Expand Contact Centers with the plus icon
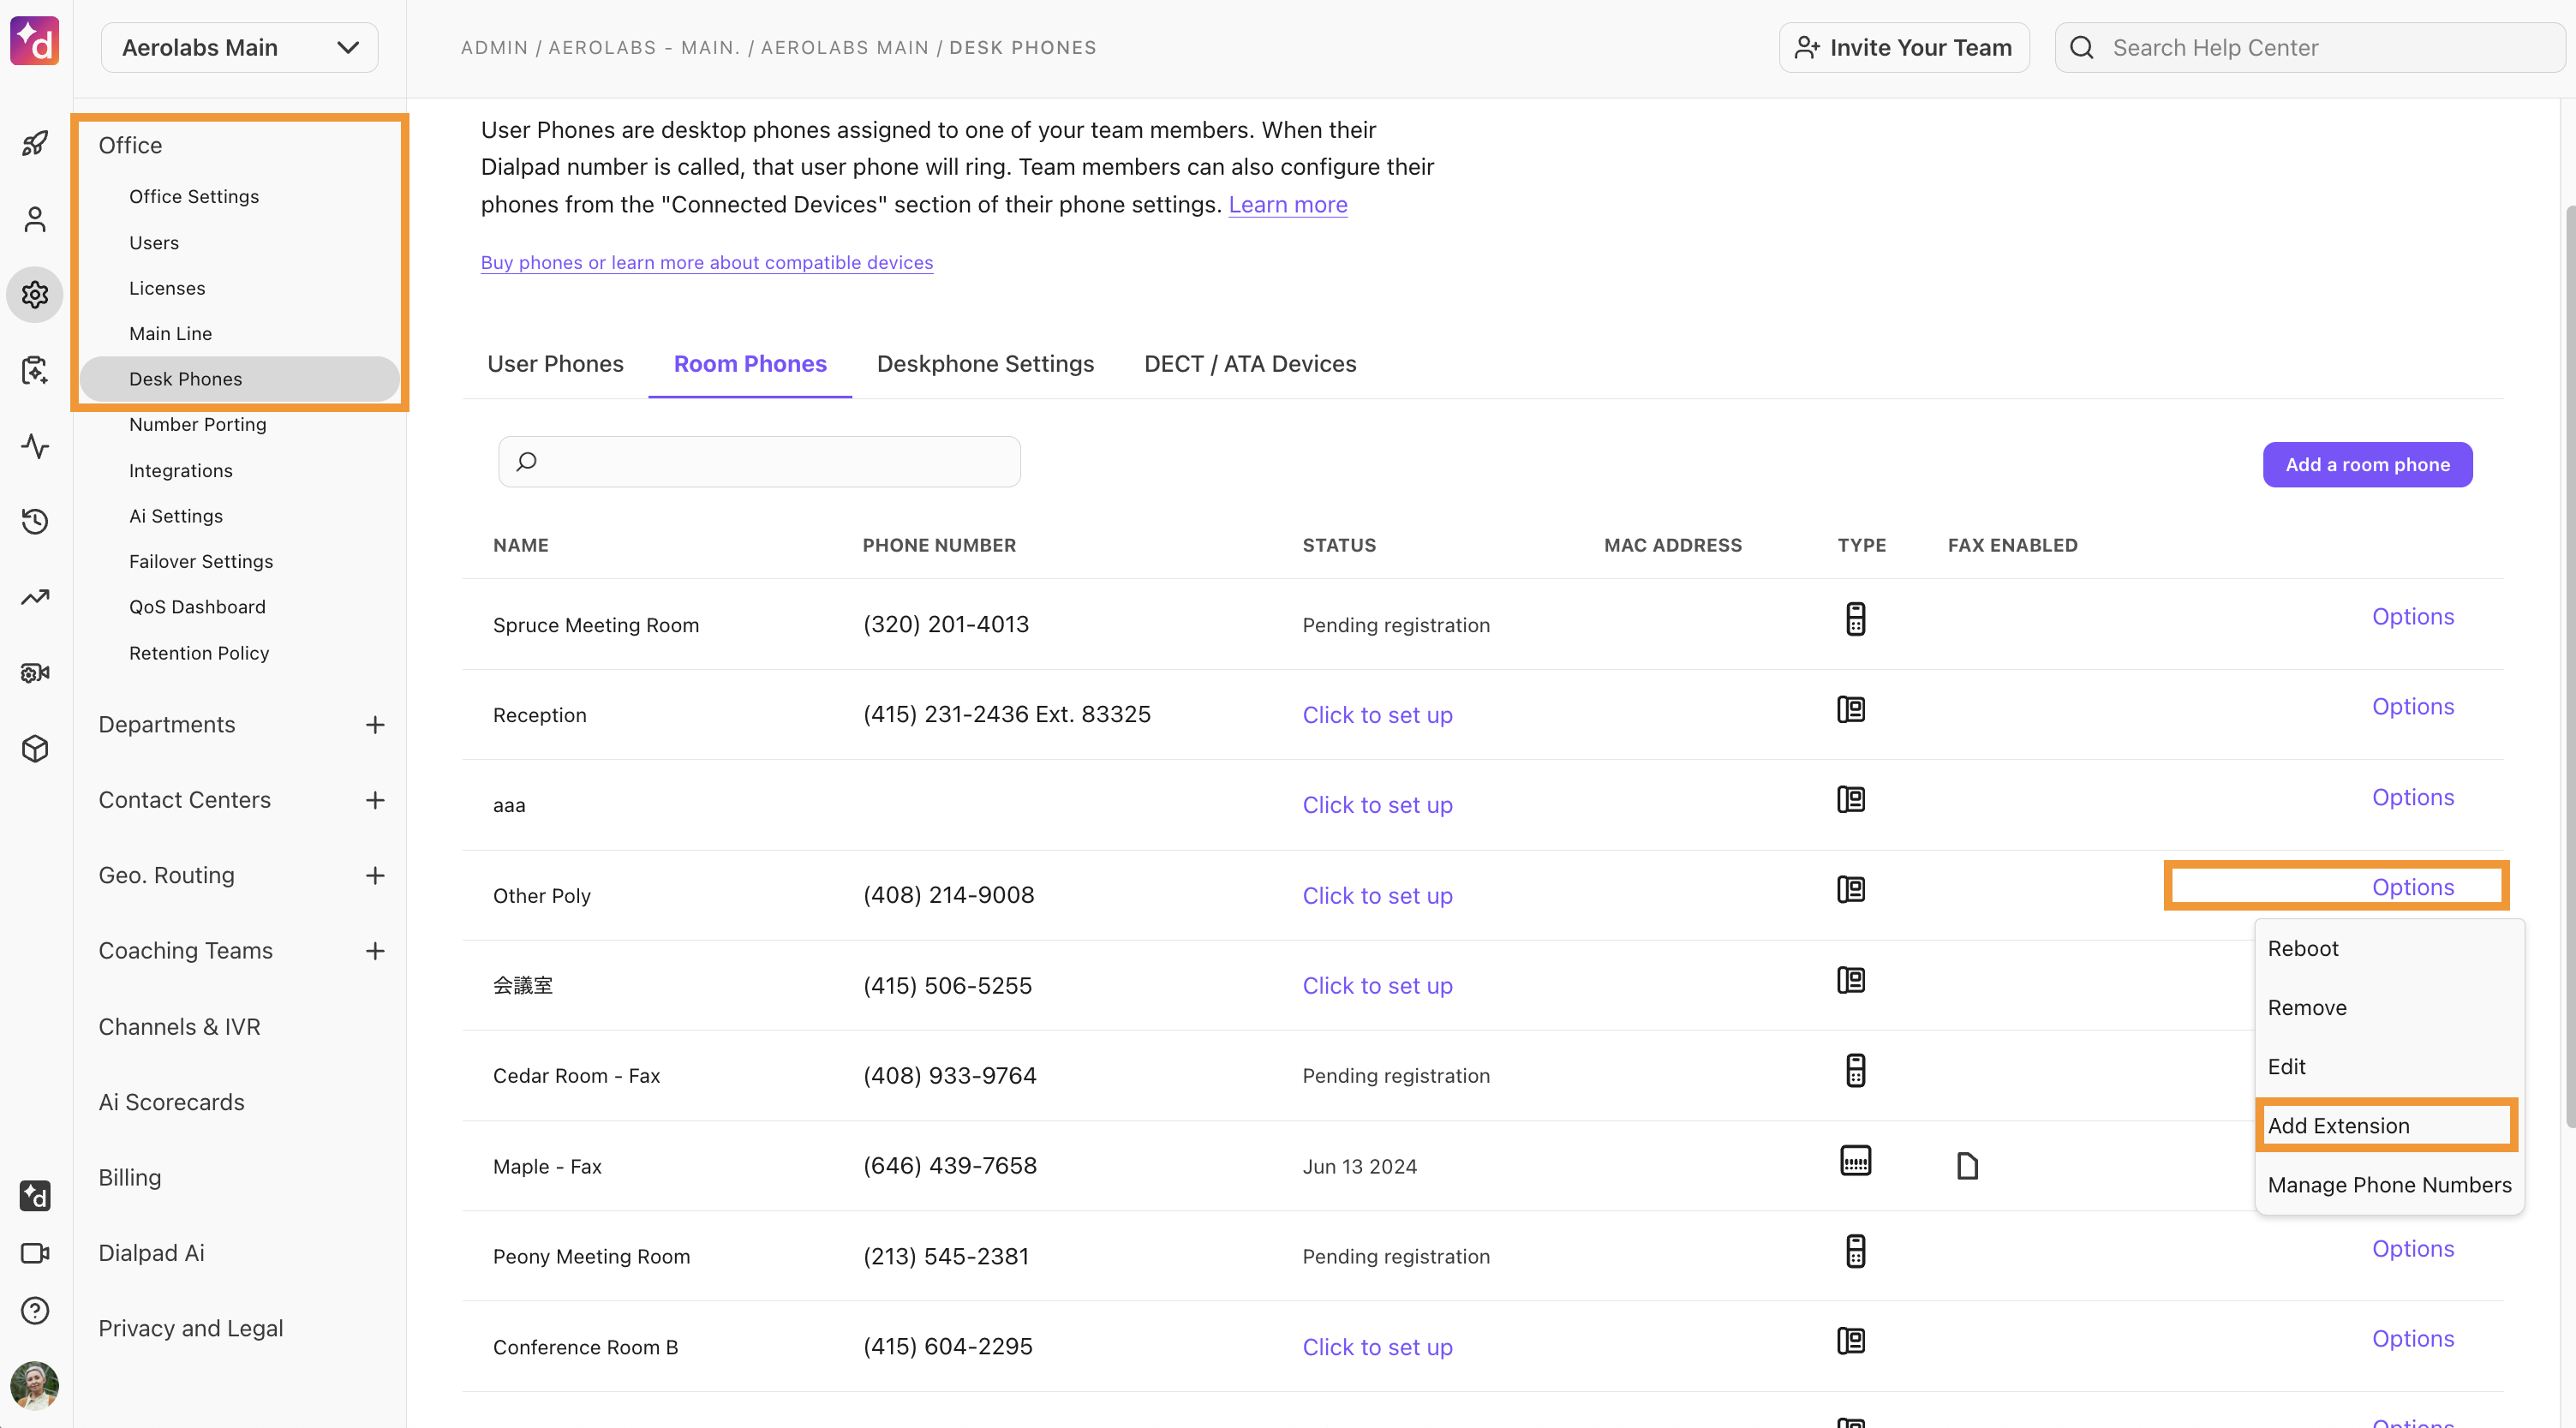This screenshot has height=1428, width=2576. 375,800
